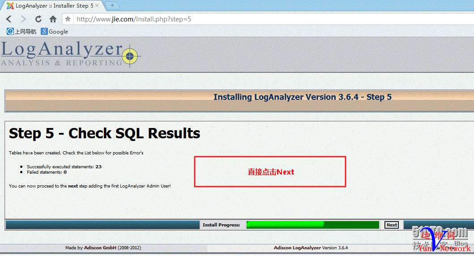Close the LogAnalyzer installer tab
This screenshot has height=256, width=474.
[97, 5]
